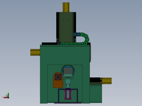Pick the stepper motor on orange cover
This screenshot has height=106, width=142.
point(58,77)
